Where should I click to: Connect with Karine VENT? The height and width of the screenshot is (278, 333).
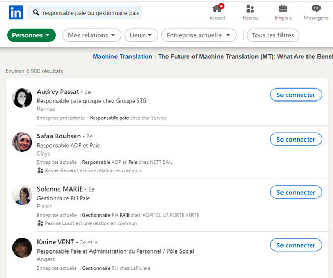[296, 245]
